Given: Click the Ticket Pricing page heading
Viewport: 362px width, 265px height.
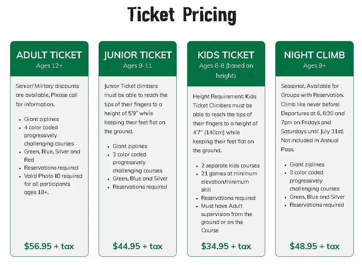Looking at the screenshot, I should point(182,15).
